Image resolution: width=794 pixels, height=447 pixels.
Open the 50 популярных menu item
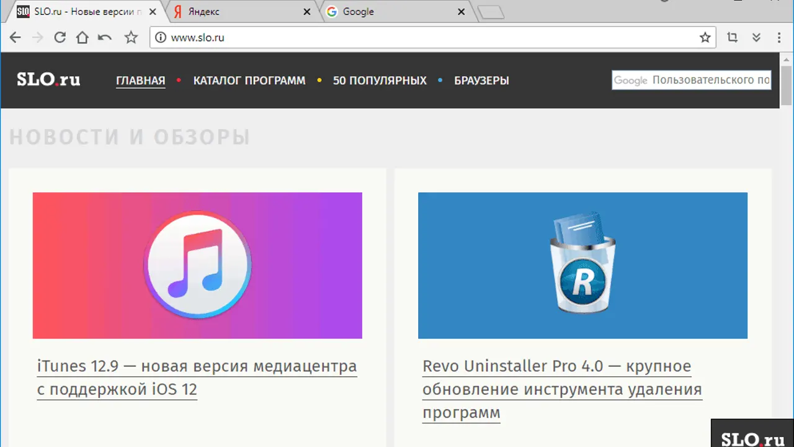380,80
